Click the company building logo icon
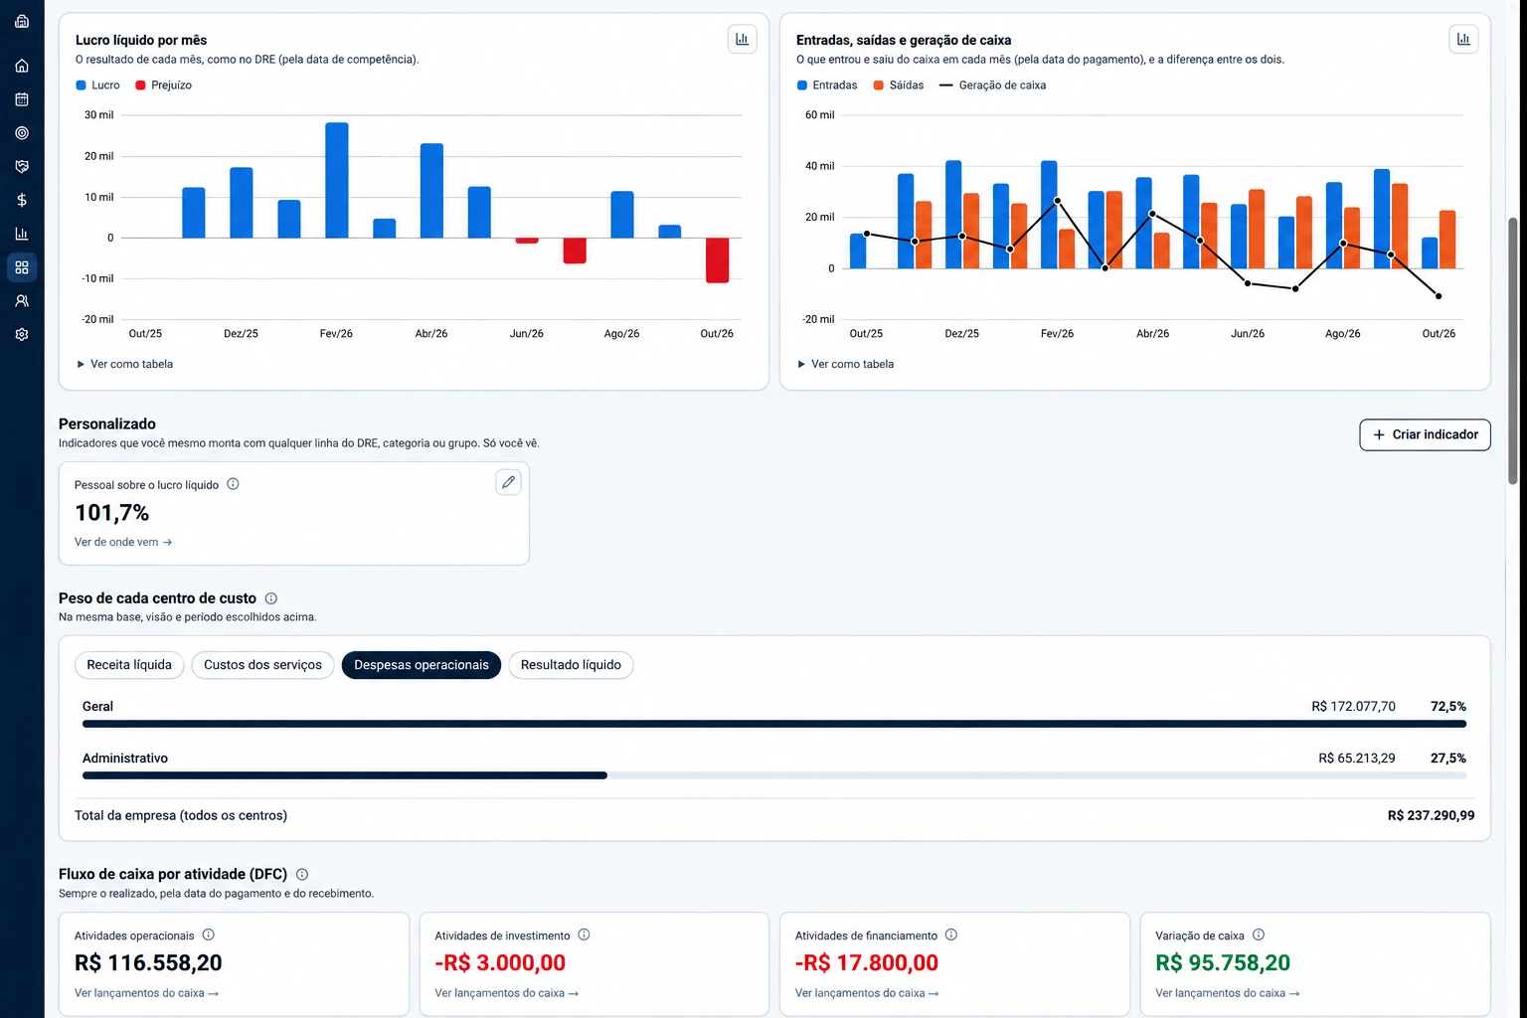 pos(22,21)
